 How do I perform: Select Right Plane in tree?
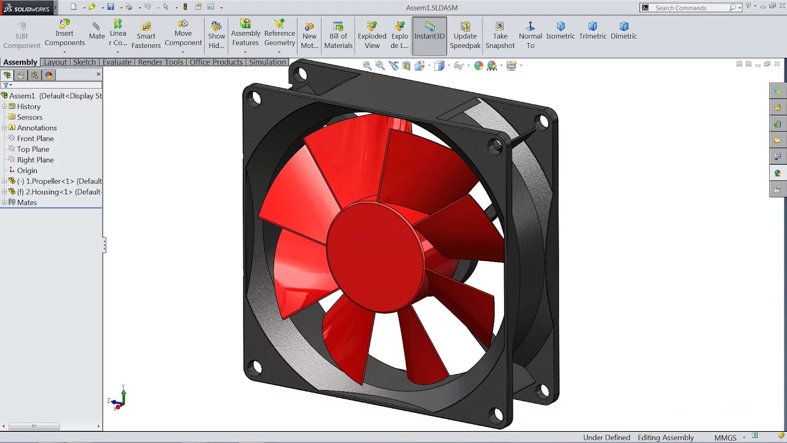[35, 160]
